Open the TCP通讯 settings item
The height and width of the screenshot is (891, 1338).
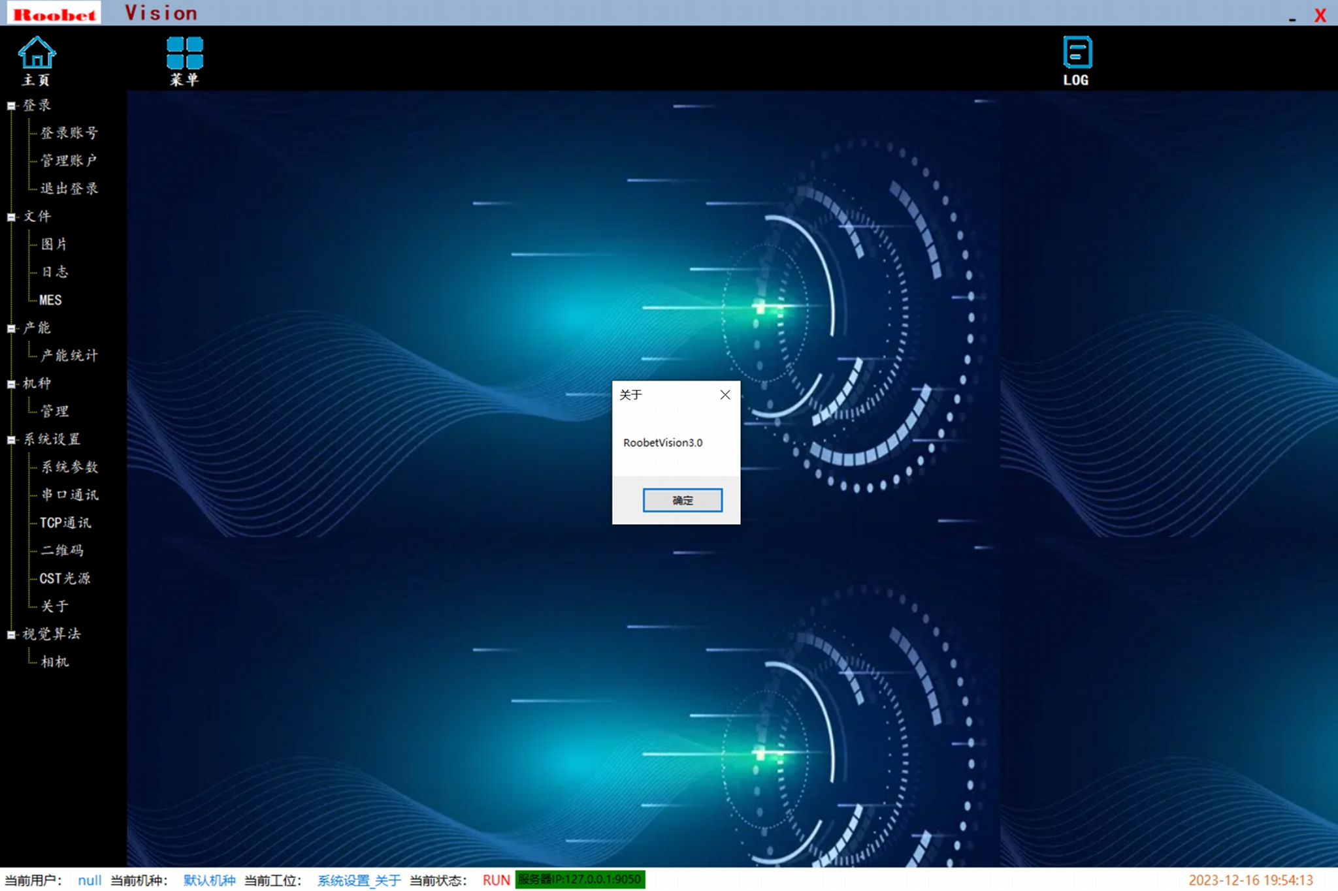point(65,523)
